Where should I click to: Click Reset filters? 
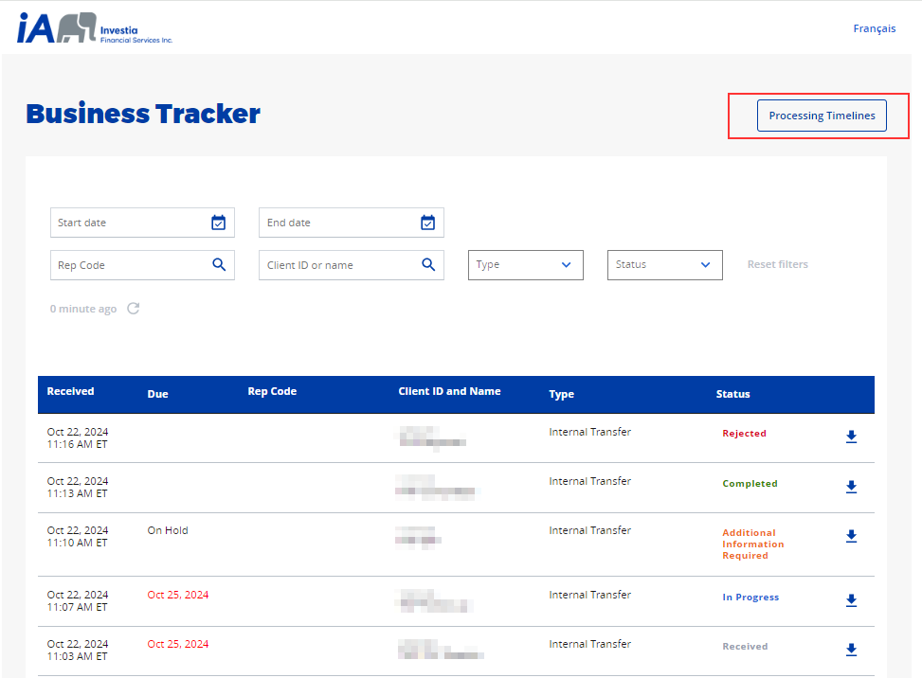[777, 264]
